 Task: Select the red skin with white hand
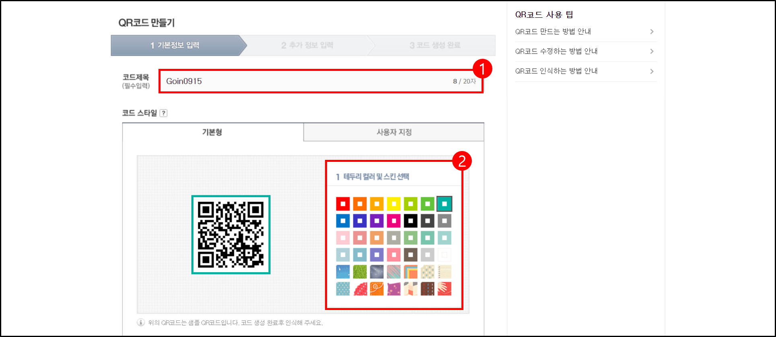(x=445, y=289)
